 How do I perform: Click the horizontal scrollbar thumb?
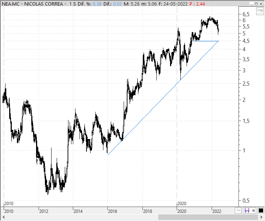point(208,217)
